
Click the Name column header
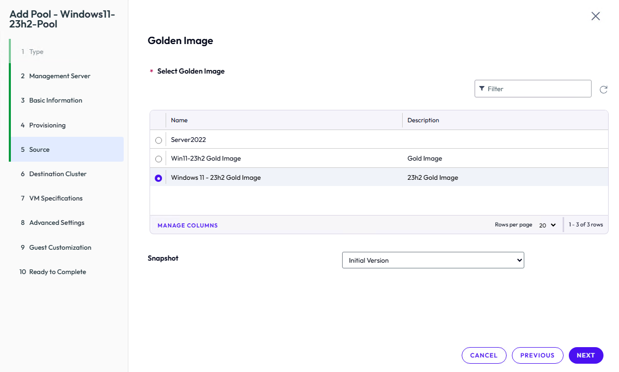[x=284, y=120]
